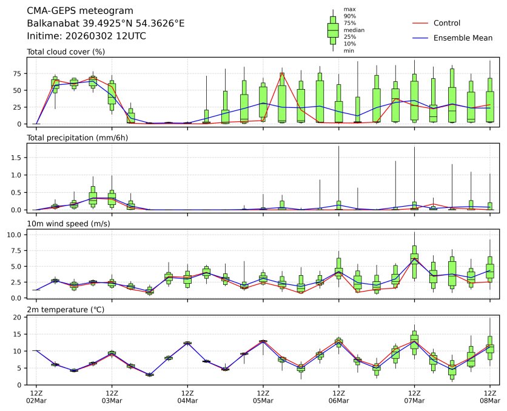Select the Control legend label
Screen dimensions: 507x411
click(x=447, y=23)
